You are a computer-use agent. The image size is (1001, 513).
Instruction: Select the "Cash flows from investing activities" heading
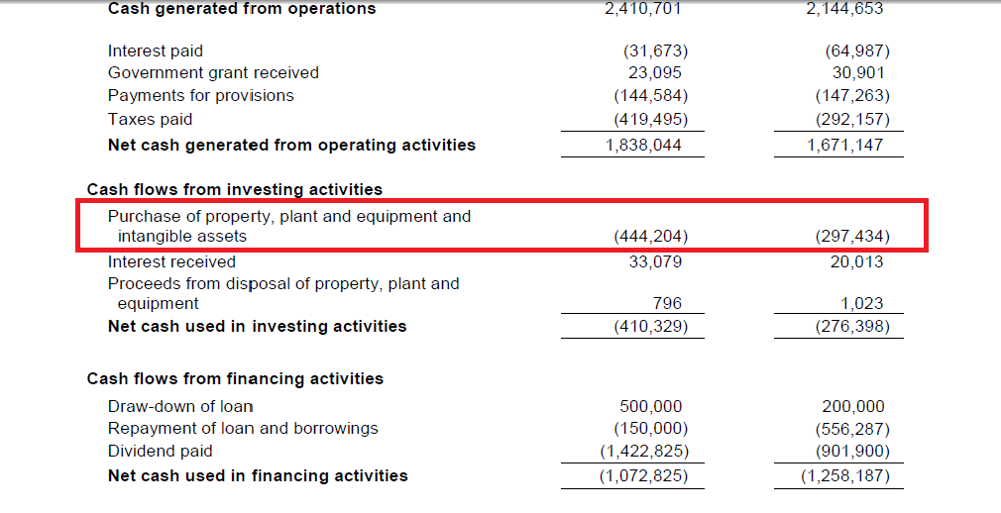[x=234, y=189]
